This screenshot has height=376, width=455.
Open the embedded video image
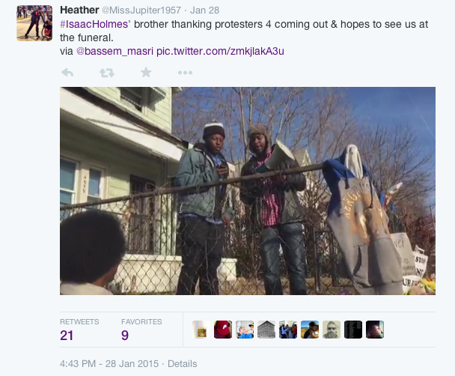(248, 191)
